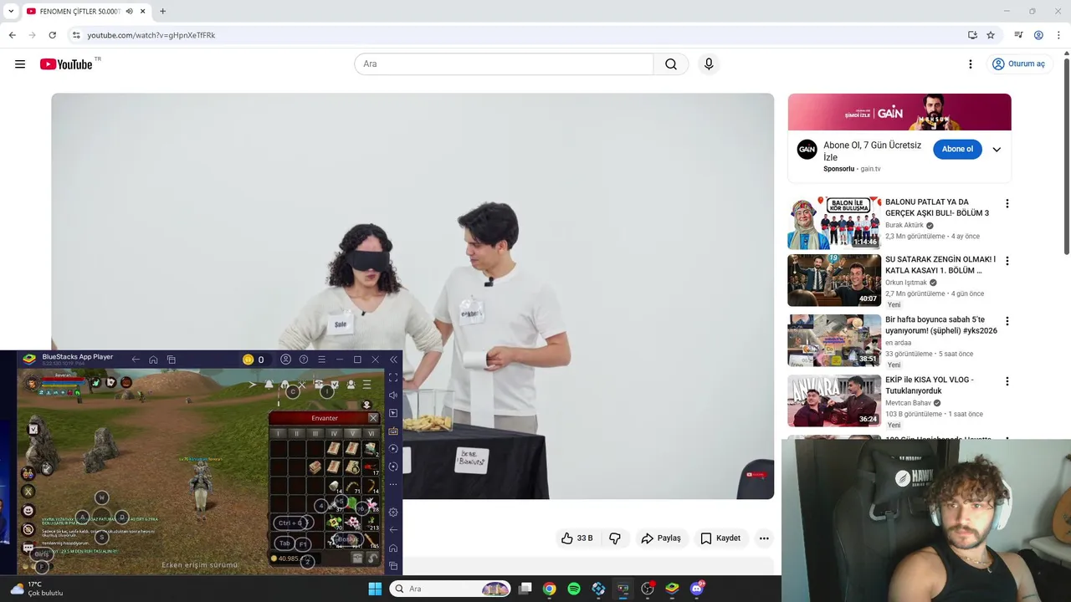
Task: Open more actions next to Kaydet
Action: [764, 538]
